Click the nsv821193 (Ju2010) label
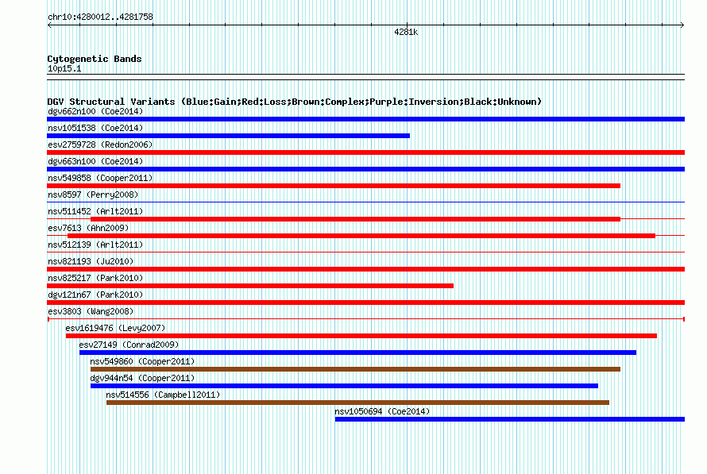 (x=91, y=261)
